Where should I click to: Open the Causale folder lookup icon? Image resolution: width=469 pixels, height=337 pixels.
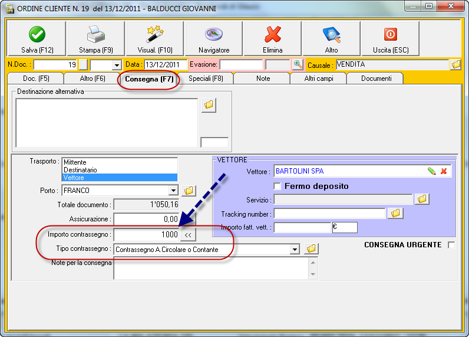click(x=455, y=64)
